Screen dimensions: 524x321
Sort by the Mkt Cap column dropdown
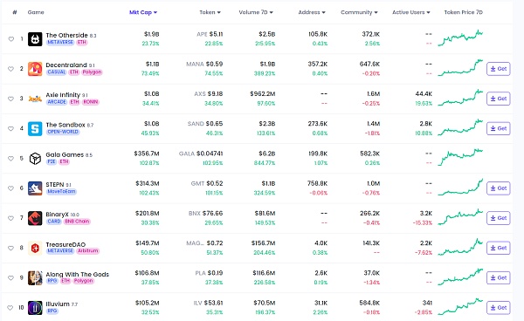click(x=143, y=12)
